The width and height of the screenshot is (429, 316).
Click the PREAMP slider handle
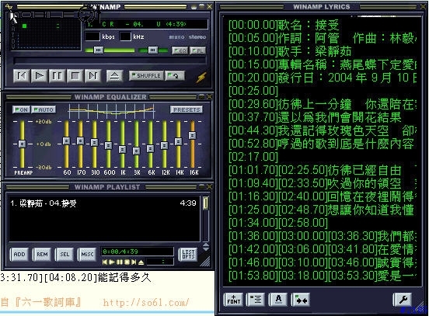pyautogui.click(x=23, y=144)
